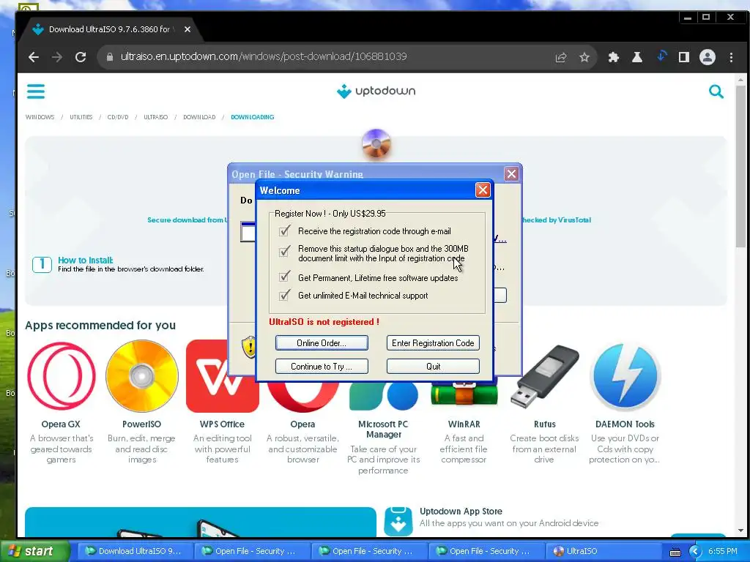
Task: Click the site lock padlock icon
Action: point(110,57)
